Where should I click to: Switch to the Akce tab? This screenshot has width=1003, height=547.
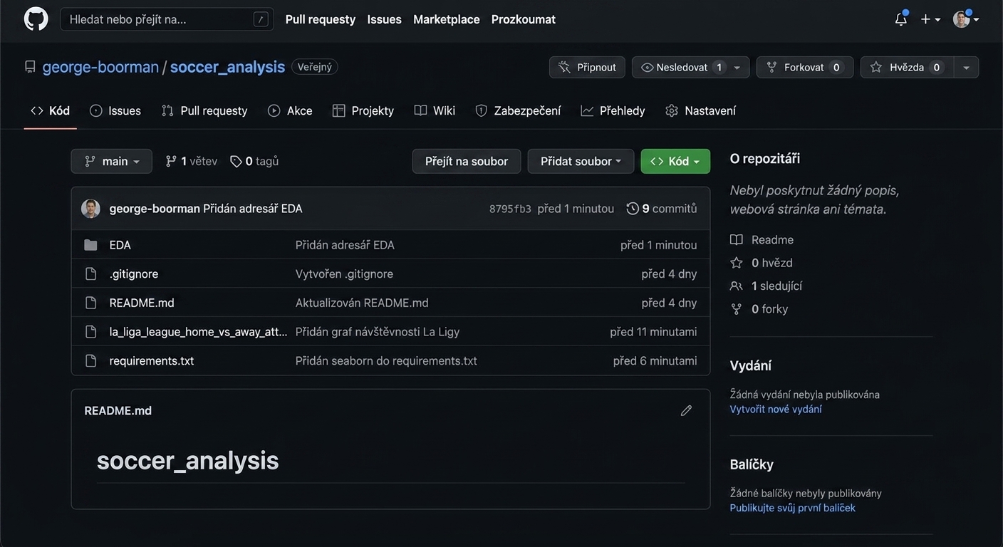point(290,110)
